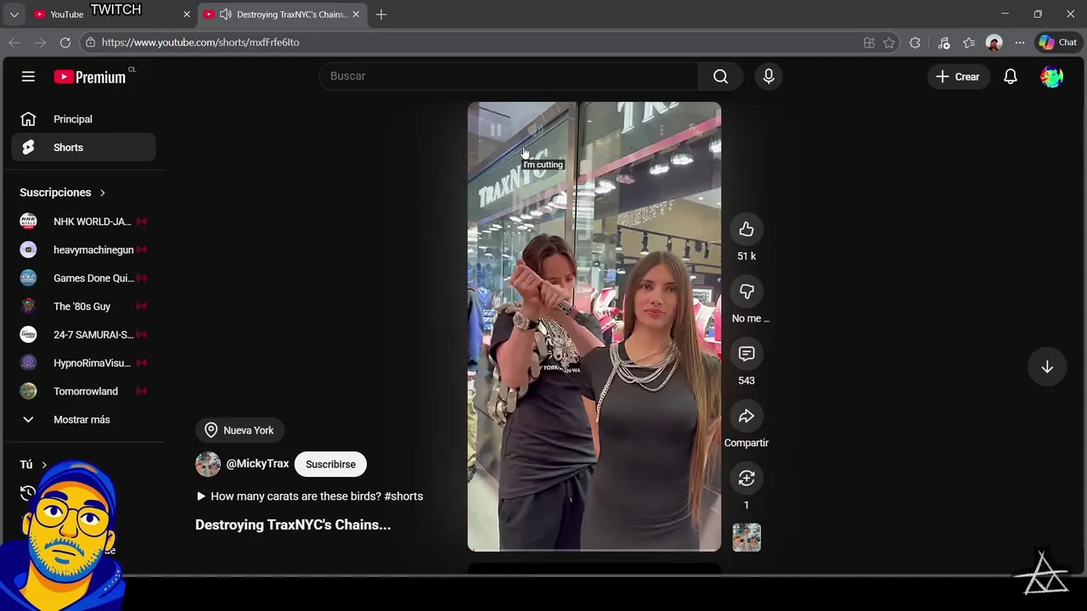The image size is (1087, 611).
Task: Open Copilot Chat button
Action: (x=1058, y=42)
